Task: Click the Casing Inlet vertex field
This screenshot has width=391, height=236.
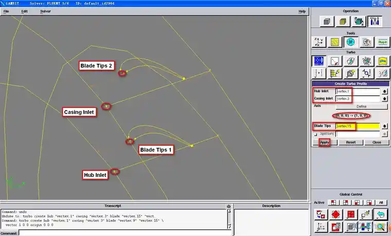Action: tap(358, 99)
